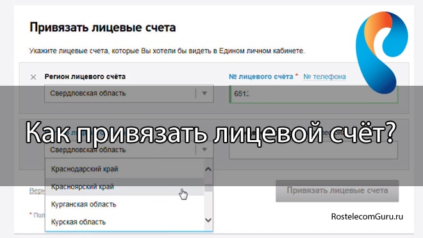Choose Курская область from the list

pyautogui.click(x=124, y=222)
